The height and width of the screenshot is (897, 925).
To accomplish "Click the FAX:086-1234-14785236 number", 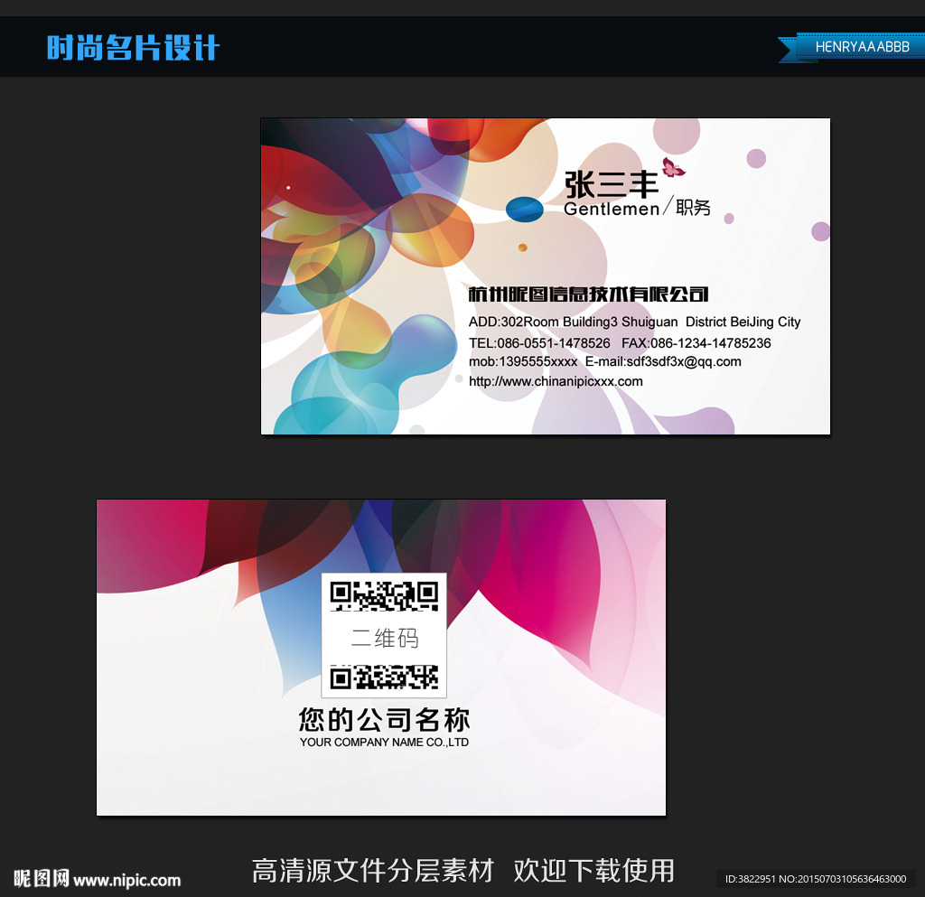I will 696,343.
